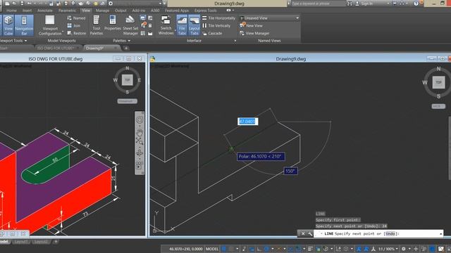Click the keyword search field

[x=318, y=4]
